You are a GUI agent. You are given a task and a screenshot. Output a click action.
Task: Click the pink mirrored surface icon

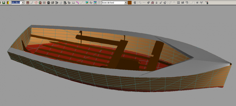[x=153, y=3]
